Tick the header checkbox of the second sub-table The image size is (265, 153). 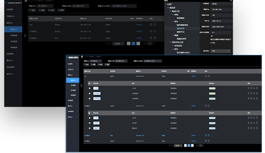[89, 113]
